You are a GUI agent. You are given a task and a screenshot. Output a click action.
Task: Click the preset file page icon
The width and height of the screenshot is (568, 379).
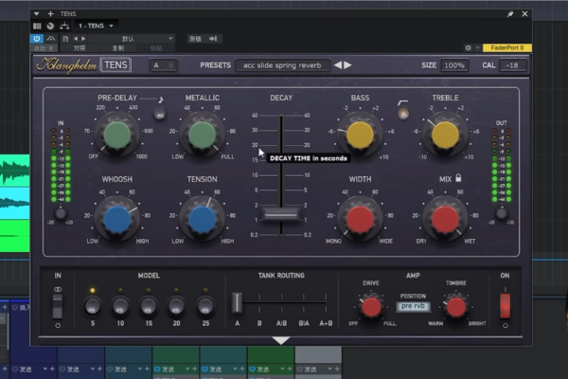(65, 39)
